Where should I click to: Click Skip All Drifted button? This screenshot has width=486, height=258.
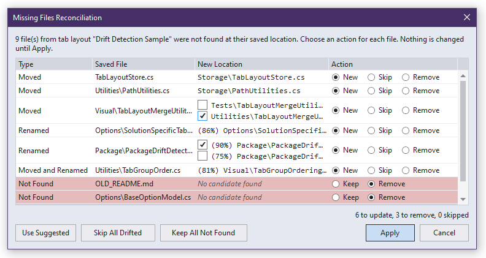click(118, 233)
